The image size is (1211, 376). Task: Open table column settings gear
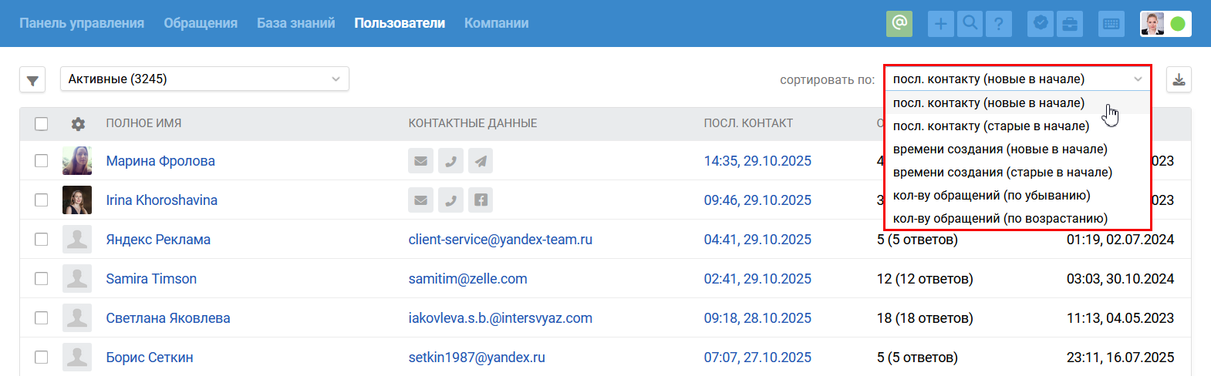[x=78, y=123]
